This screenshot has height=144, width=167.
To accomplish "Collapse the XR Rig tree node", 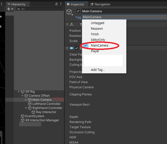I will tap(19, 92).
